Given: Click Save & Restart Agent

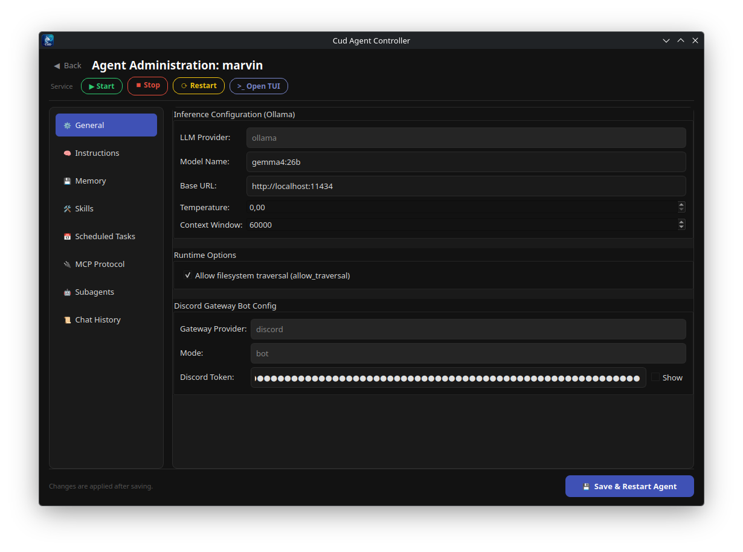Looking at the screenshot, I should (629, 486).
